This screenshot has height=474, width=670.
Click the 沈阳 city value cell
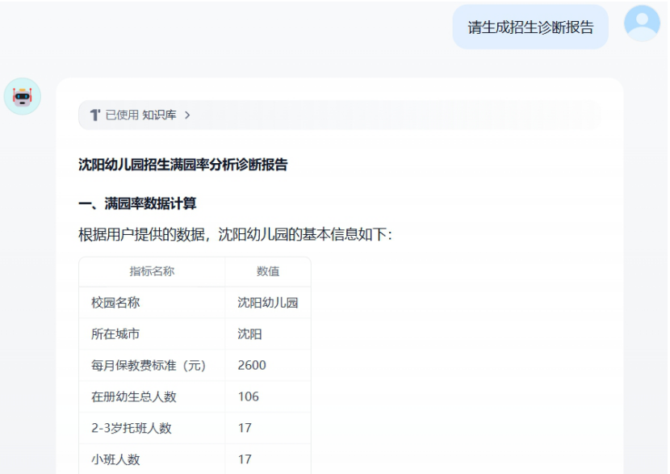249,334
